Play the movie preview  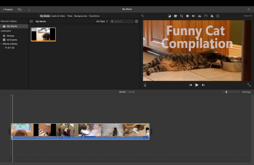[x=197, y=85]
